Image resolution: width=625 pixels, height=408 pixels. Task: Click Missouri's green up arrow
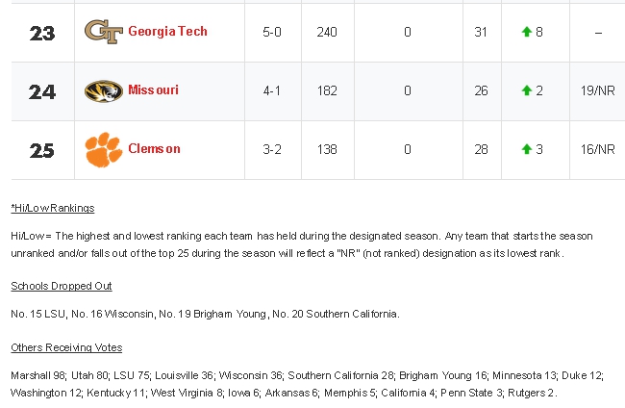[527, 90]
